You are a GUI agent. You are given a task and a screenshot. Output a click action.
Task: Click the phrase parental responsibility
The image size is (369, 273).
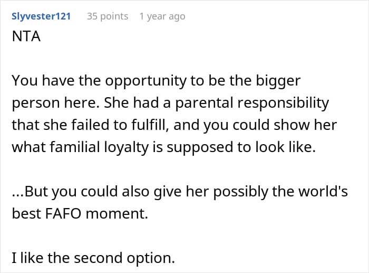[x=252, y=103]
